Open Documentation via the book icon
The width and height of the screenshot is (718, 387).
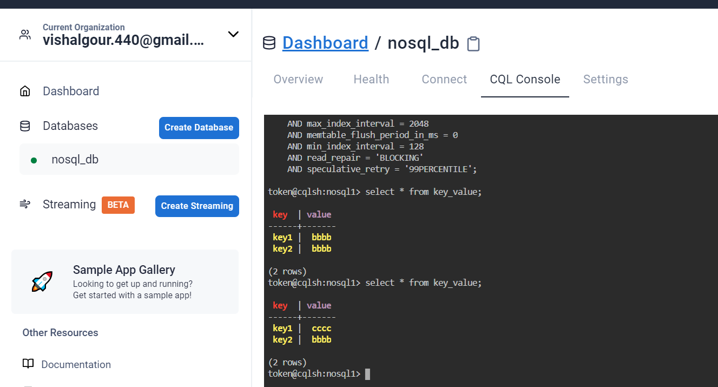[28, 364]
